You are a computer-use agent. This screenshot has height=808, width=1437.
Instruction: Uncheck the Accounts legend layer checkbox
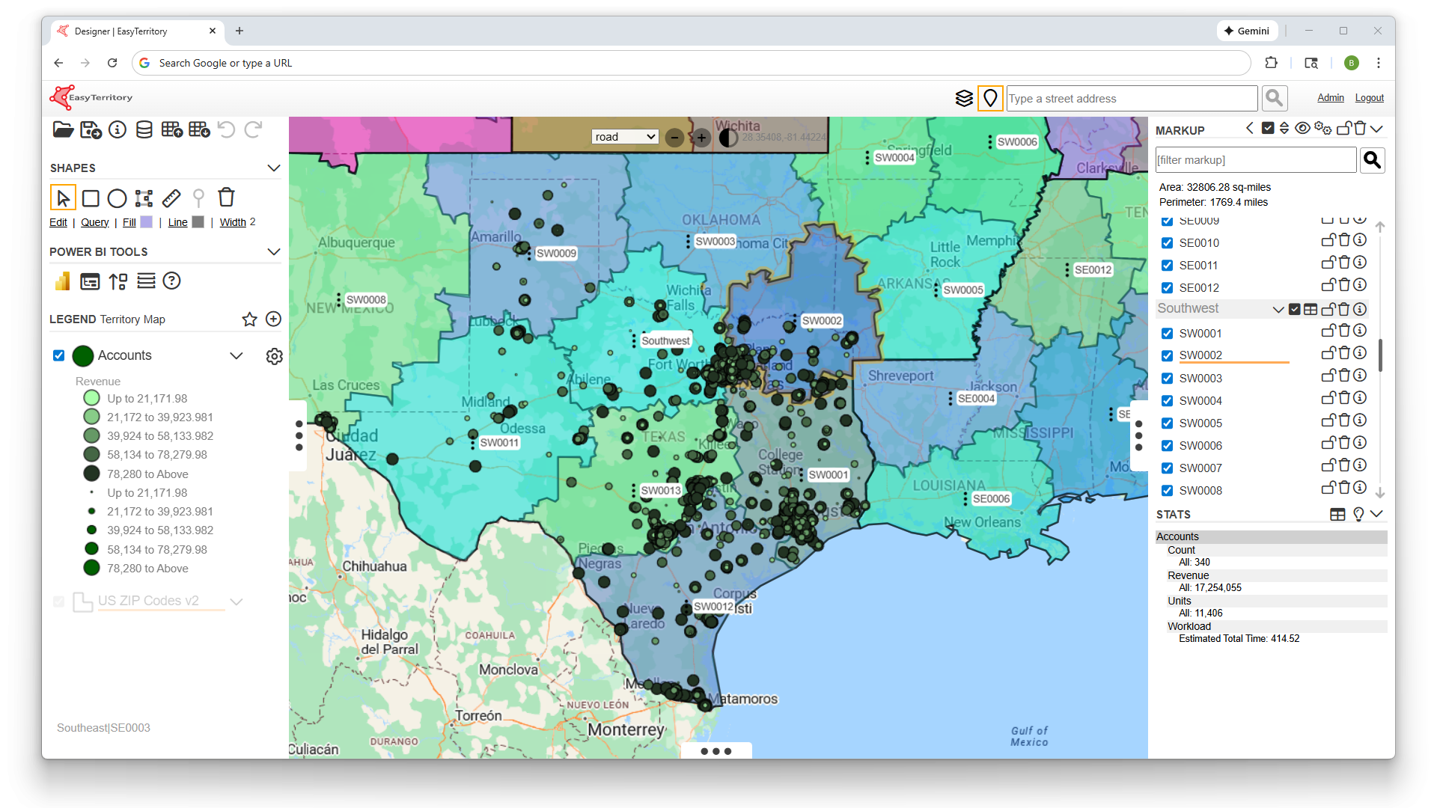tap(59, 355)
